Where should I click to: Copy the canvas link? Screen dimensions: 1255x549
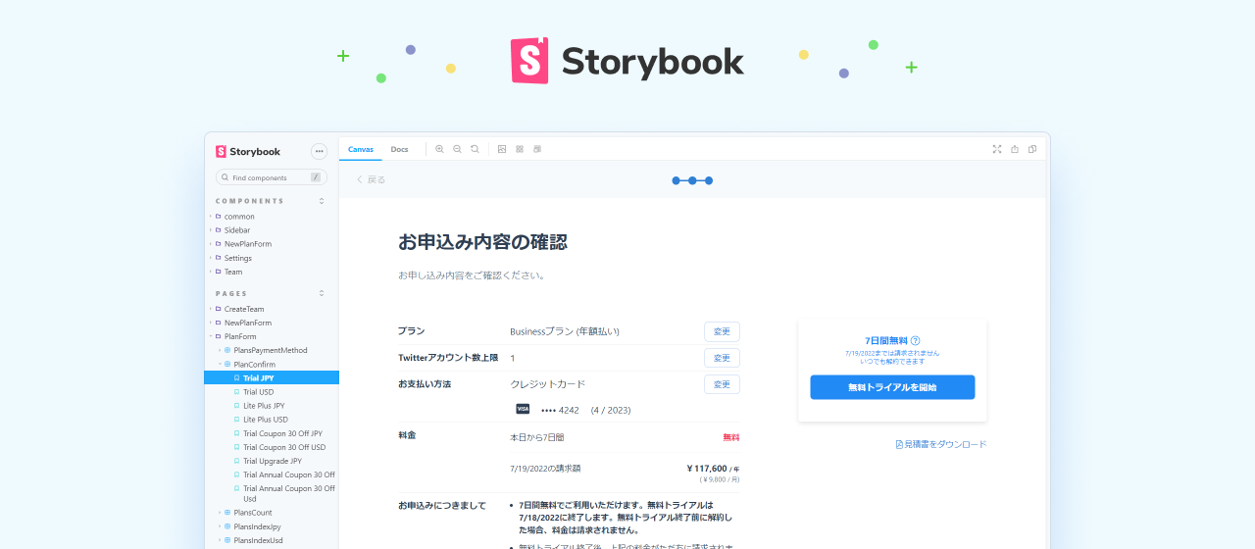(x=1032, y=149)
